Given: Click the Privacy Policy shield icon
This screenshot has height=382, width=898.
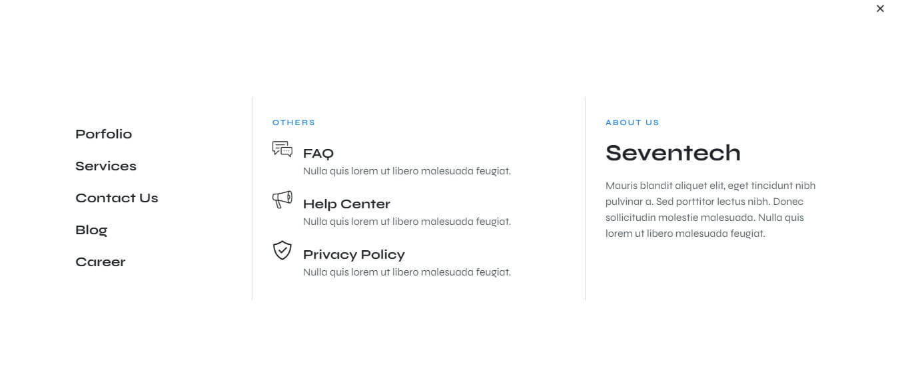Looking at the screenshot, I should click(x=282, y=250).
